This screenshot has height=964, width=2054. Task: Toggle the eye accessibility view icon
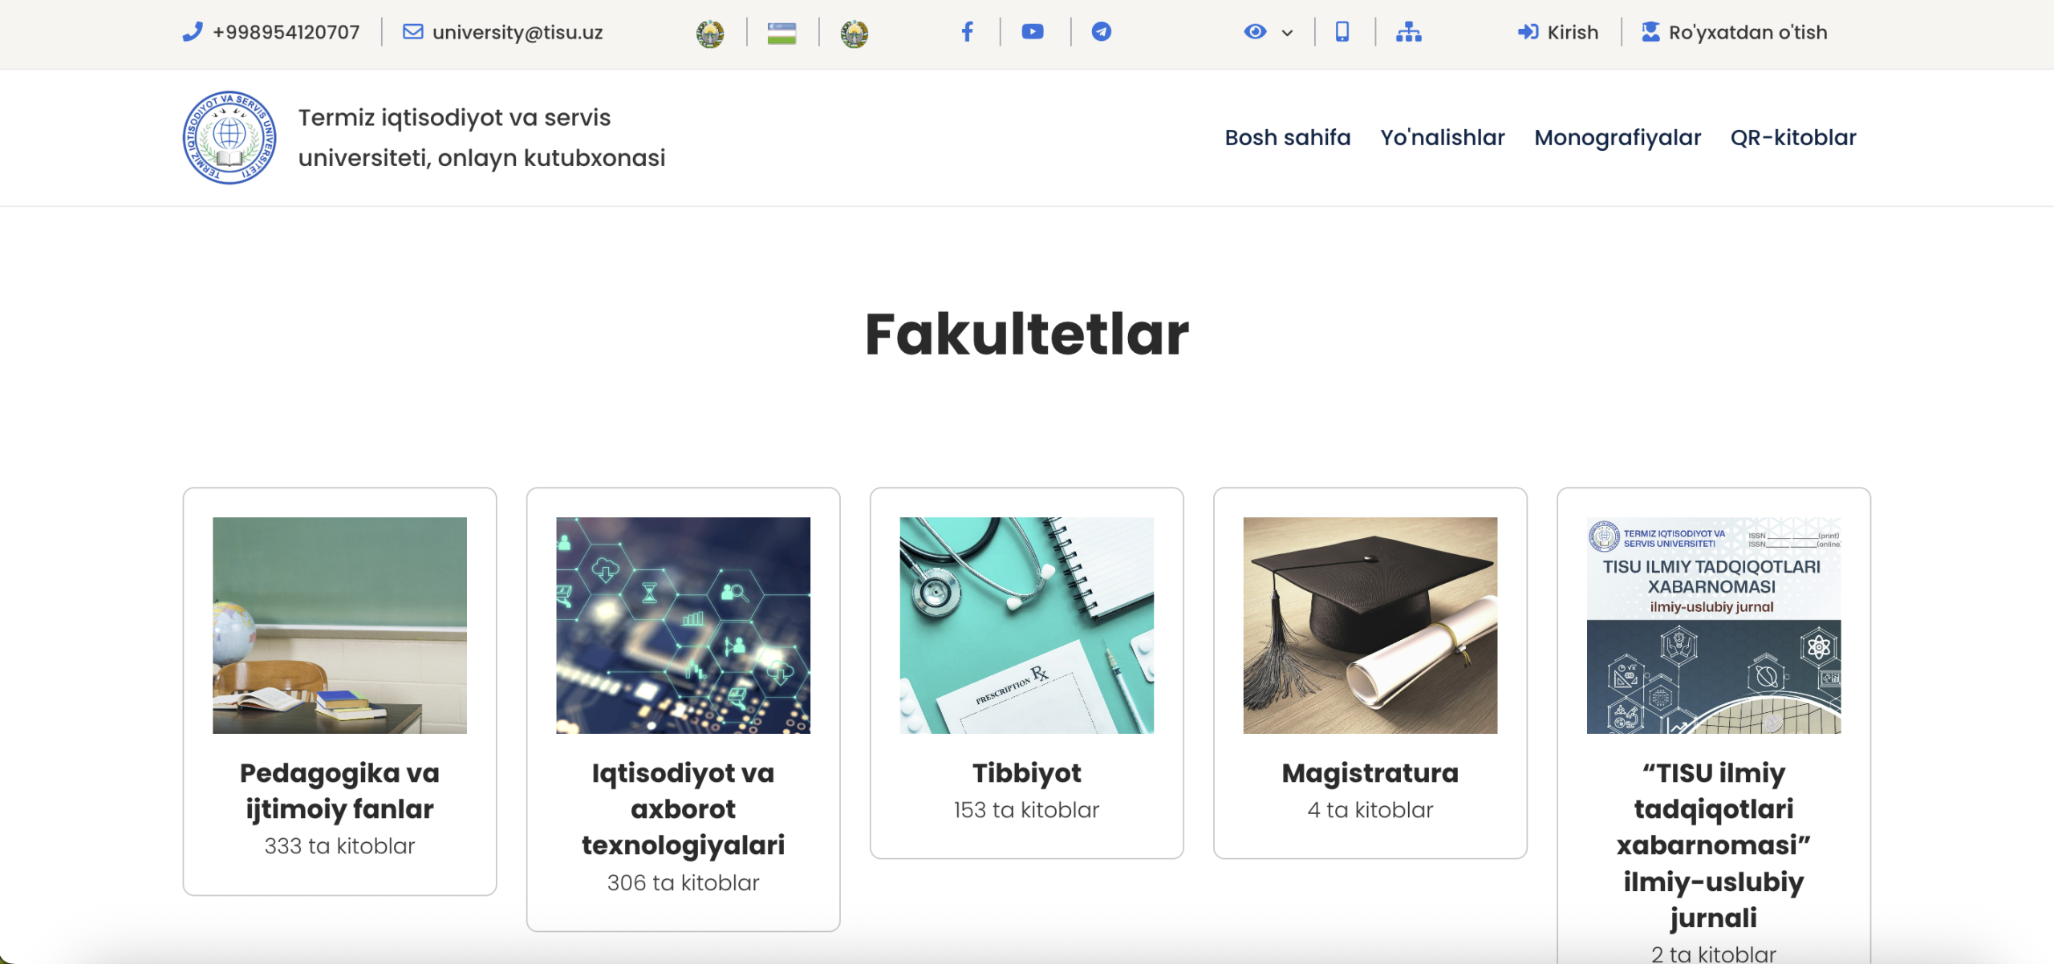(1255, 32)
